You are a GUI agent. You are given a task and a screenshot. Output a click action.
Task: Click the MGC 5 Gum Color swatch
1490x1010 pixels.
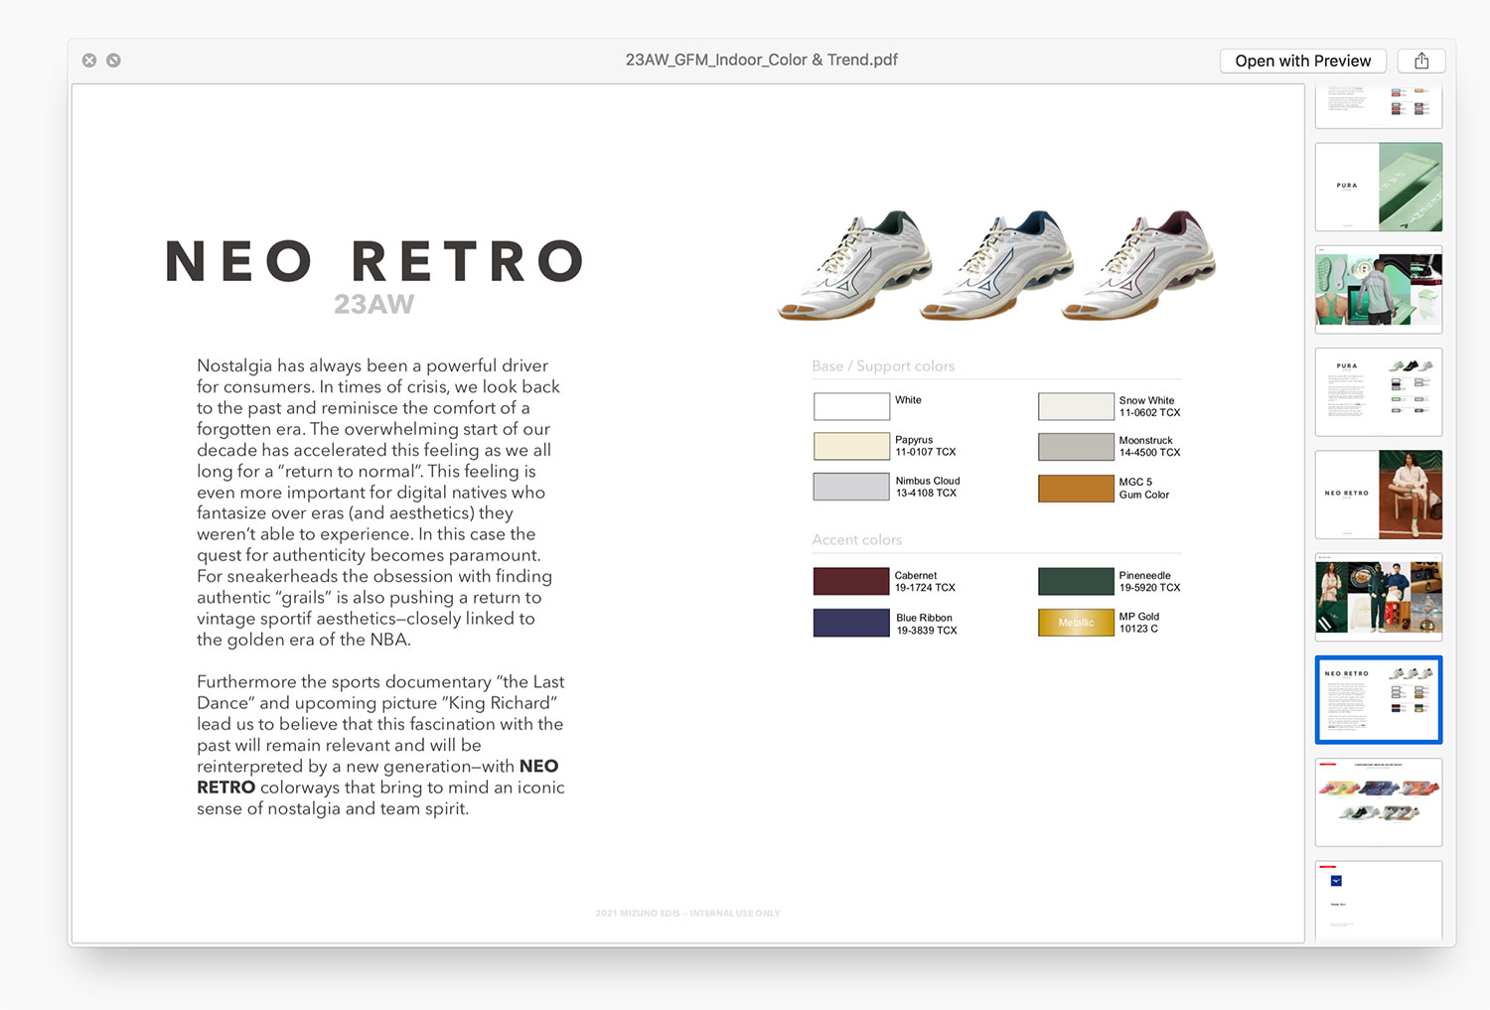point(1076,489)
